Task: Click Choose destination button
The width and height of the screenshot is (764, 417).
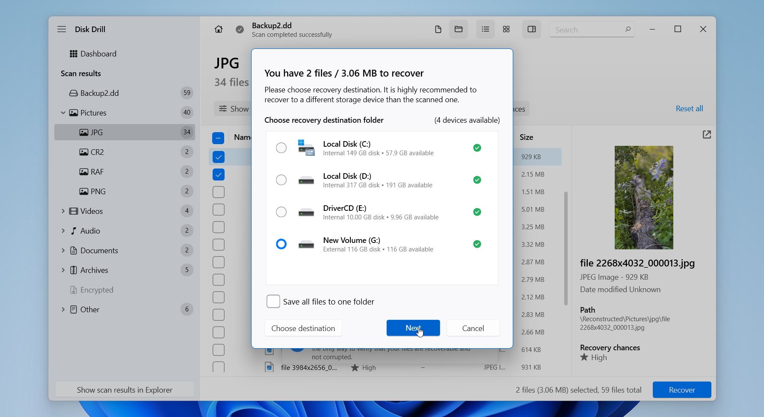Action: [303, 328]
